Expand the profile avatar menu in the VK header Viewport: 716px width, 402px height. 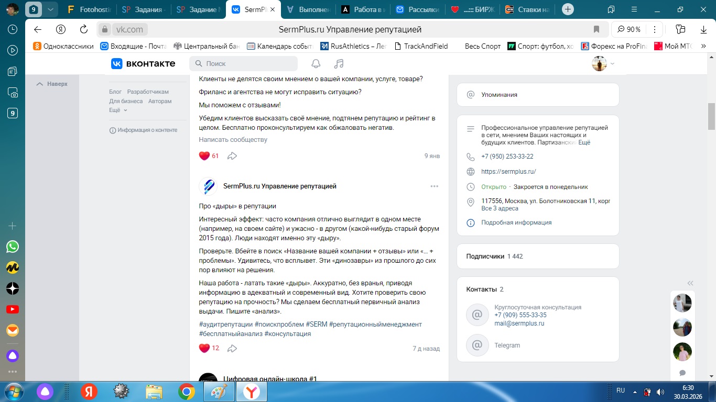click(603, 63)
